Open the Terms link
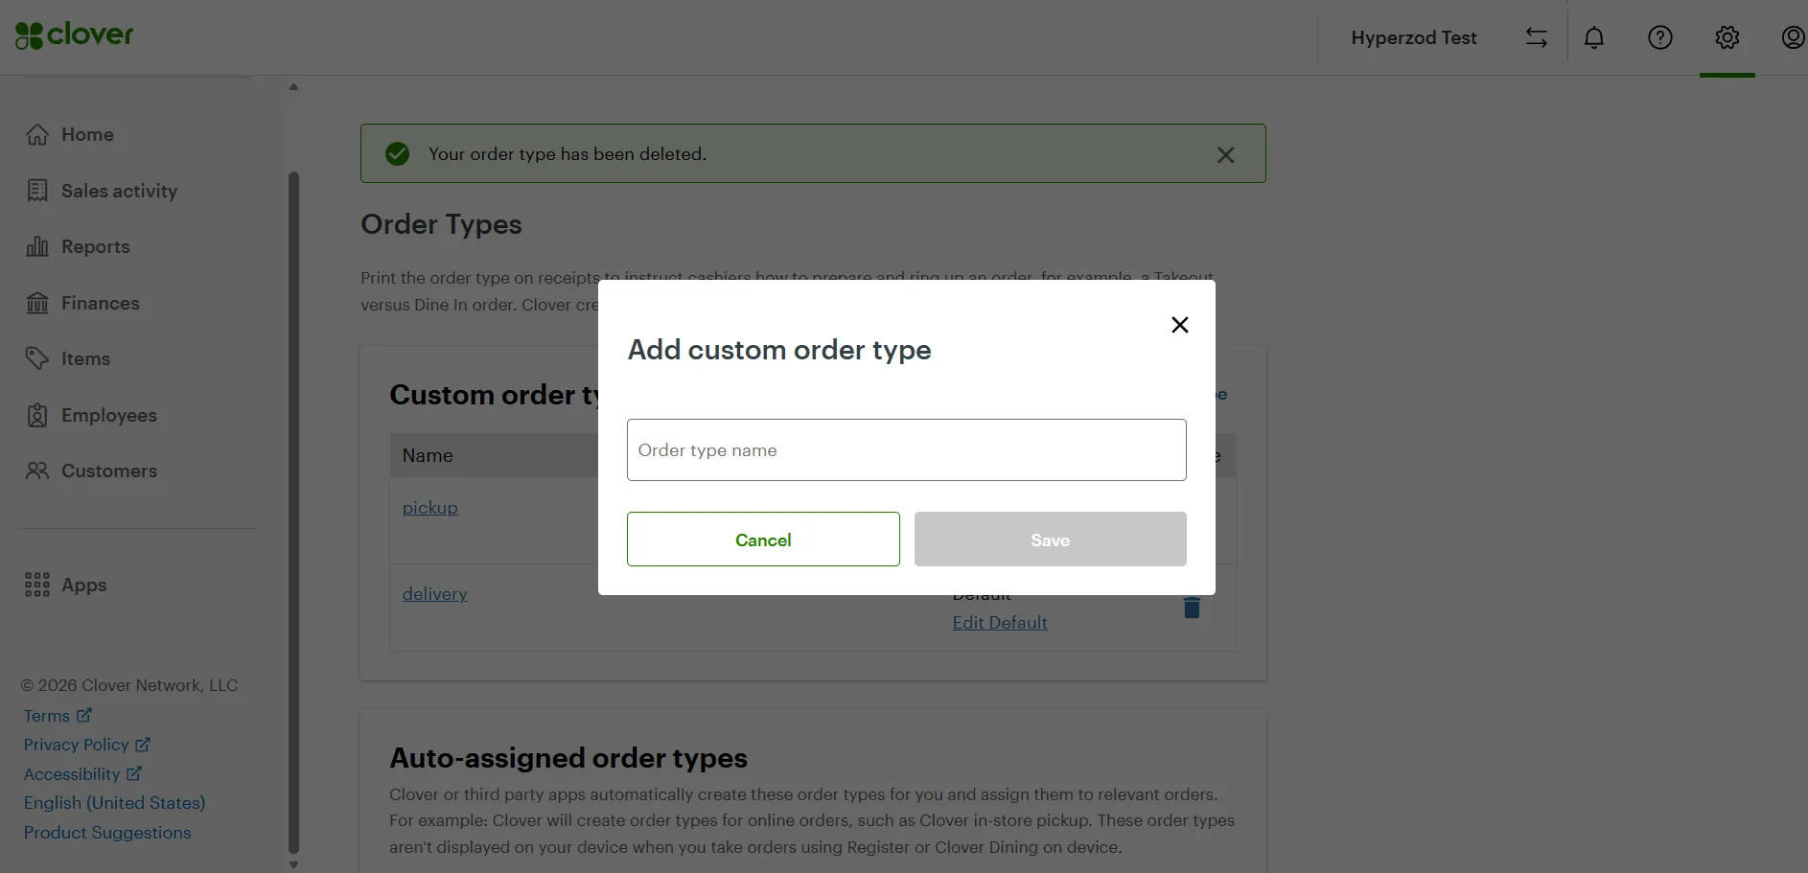Screen dimensions: 1808x873 tap(58, 716)
